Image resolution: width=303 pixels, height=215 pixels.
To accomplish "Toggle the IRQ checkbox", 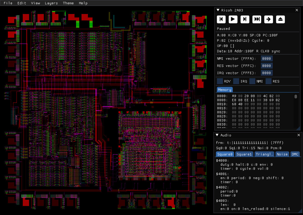I will pos(236,81).
